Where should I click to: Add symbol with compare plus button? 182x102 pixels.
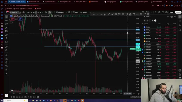[x=24, y=12]
